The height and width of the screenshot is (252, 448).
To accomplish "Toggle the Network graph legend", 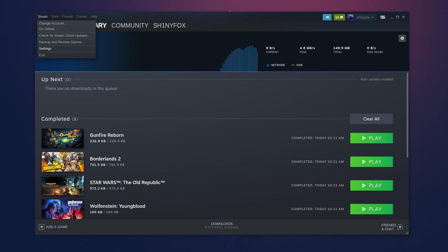I will 276,65.
